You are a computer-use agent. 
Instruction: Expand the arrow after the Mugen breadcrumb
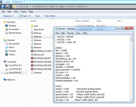(67, 6)
